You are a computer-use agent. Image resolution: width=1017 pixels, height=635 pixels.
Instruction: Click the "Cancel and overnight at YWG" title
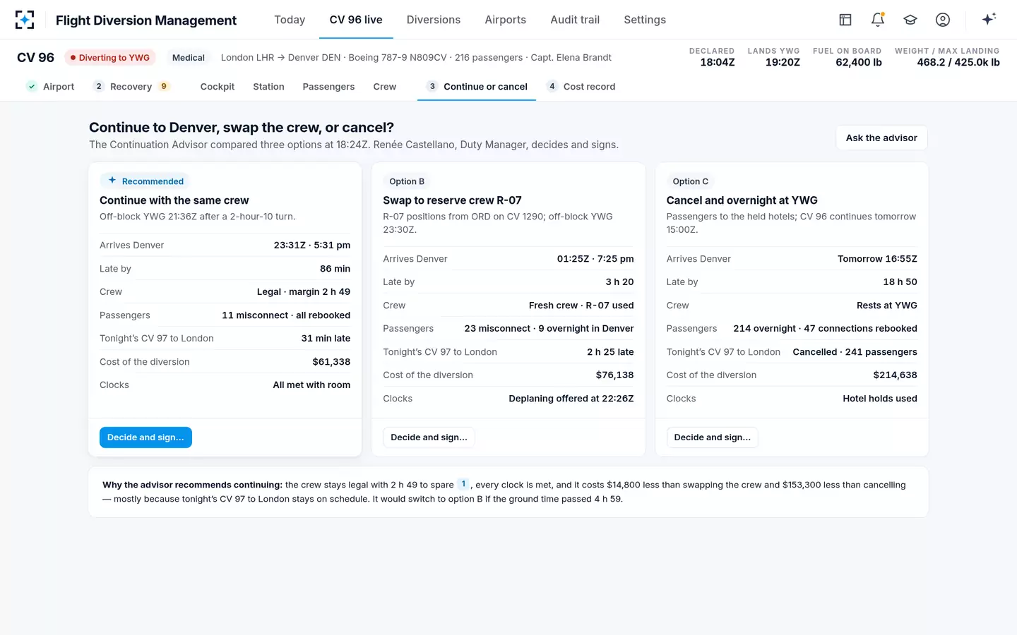[742, 200]
